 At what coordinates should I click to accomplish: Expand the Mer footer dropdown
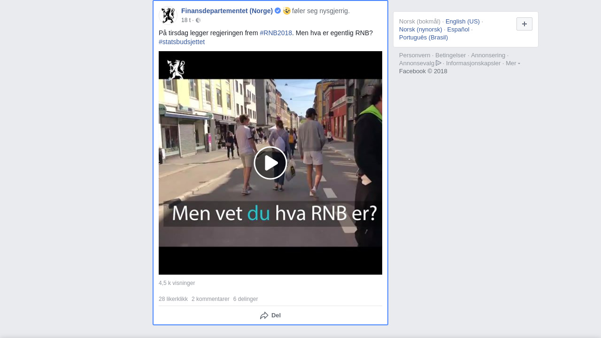tap(513, 63)
